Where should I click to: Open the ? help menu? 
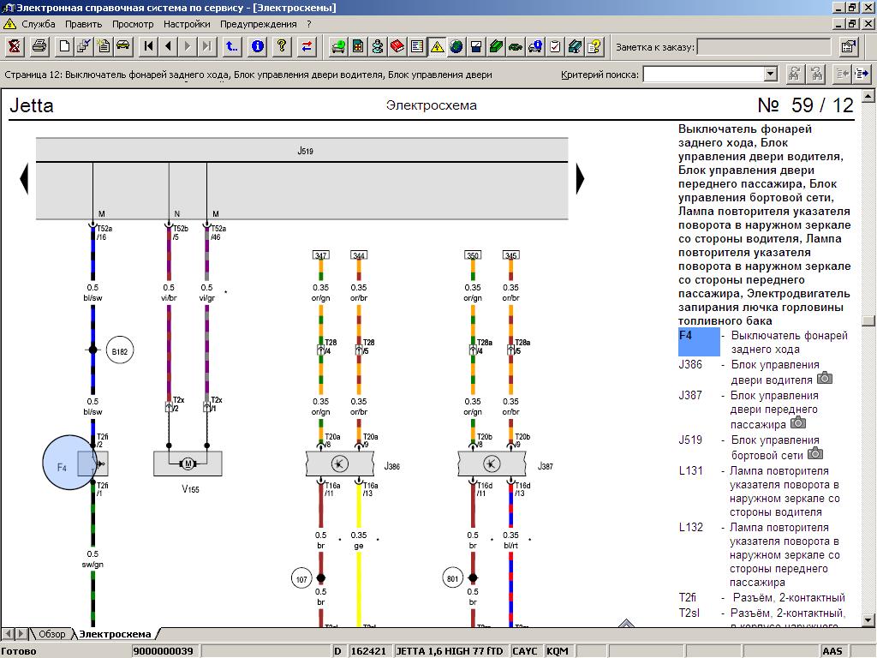[x=308, y=24]
